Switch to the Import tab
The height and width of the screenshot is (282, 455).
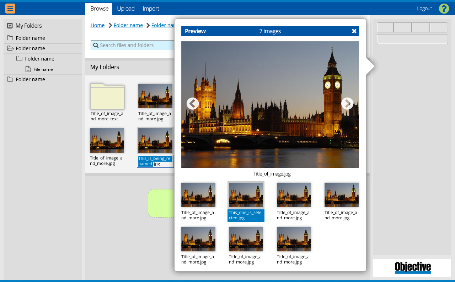tap(151, 9)
